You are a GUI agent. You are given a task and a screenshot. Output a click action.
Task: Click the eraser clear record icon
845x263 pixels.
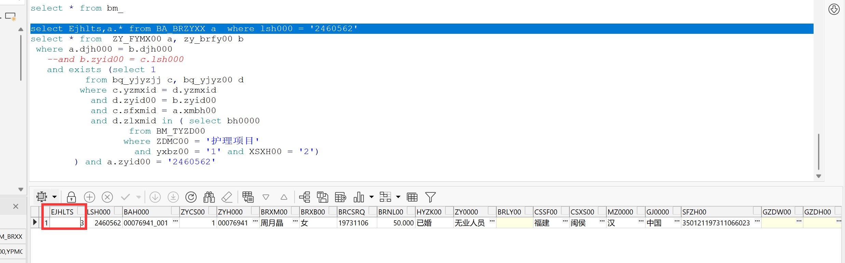click(x=227, y=197)
